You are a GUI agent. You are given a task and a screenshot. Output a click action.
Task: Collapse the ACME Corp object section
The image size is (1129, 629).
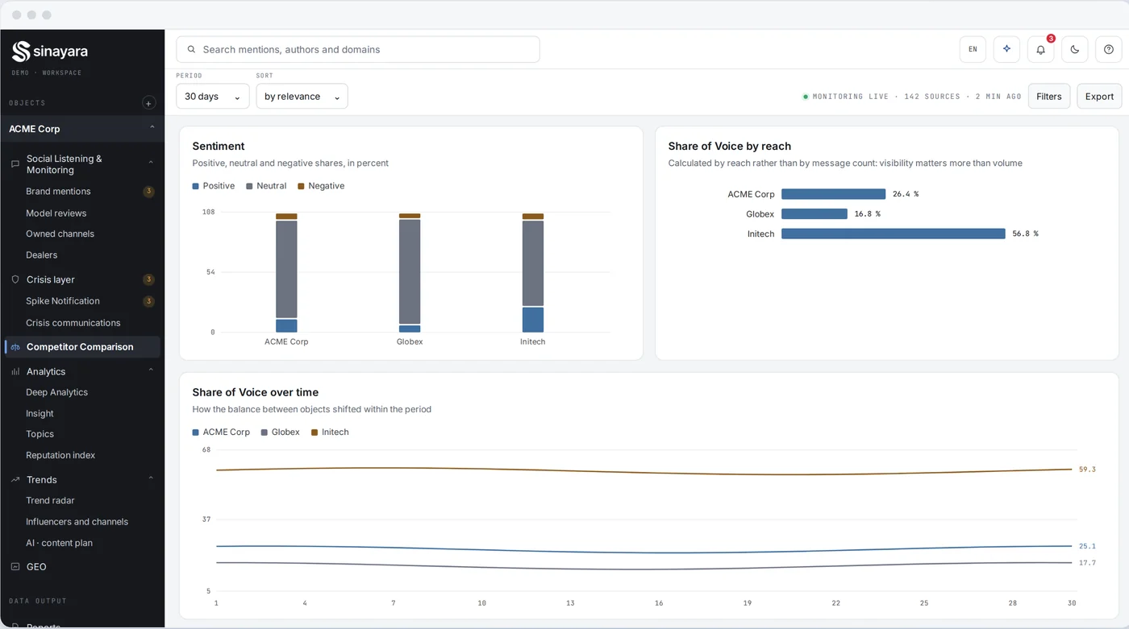152,128
